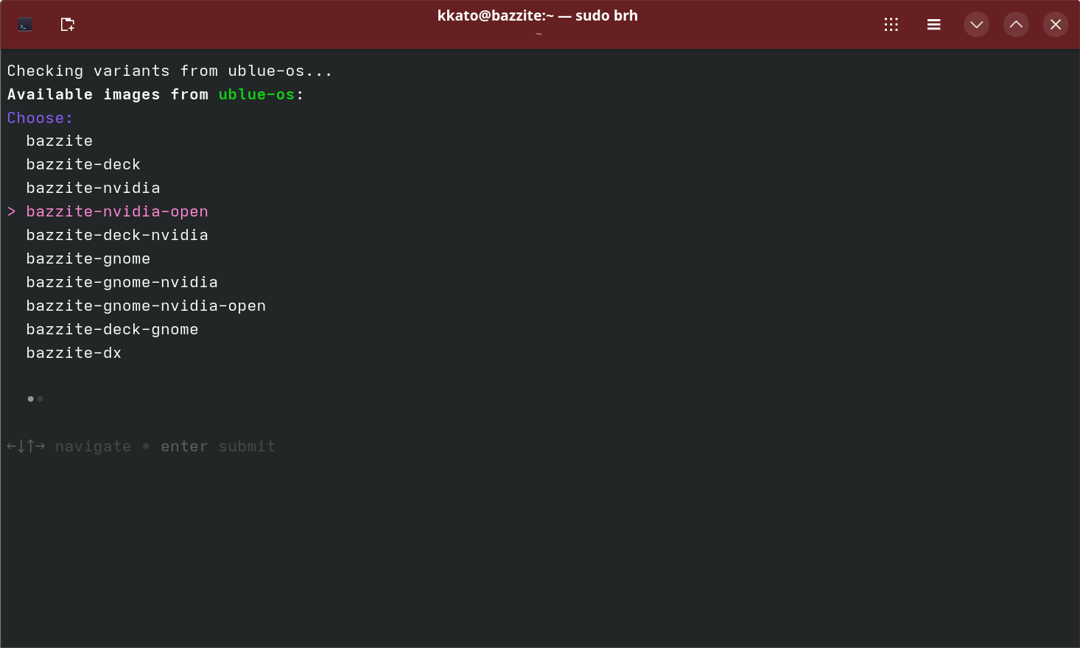Choose the bazzite-dx image
This screenshot has width=1080, height=648.
pyautogui.click(x=74, y=353)
